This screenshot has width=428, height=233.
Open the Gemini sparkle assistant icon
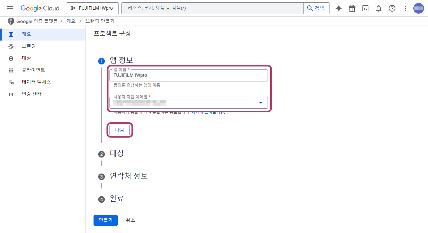coord(339,8)
